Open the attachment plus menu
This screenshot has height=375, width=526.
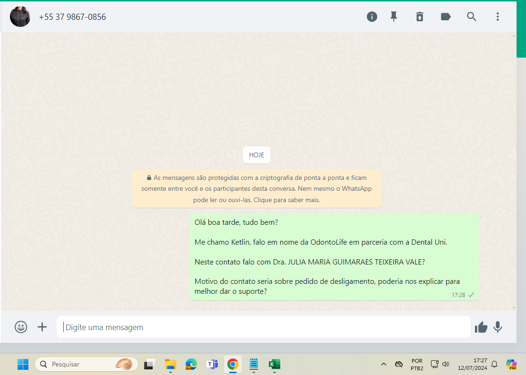pyautogui.click(x=42, y=327)
